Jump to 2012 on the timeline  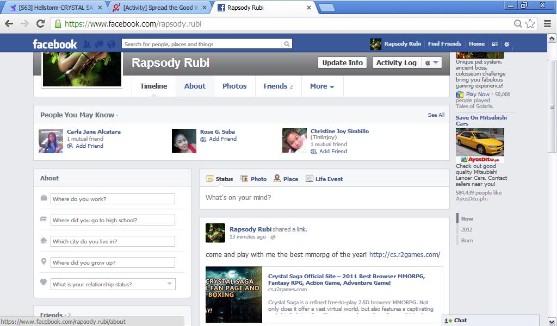467,229
